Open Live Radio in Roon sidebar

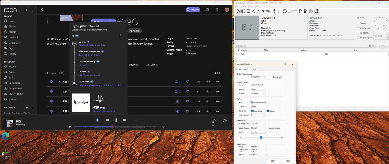point(14,37)
